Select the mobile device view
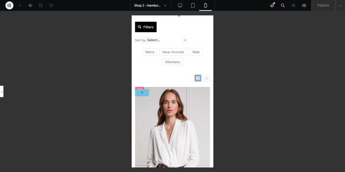 click(x=206, y=5)
